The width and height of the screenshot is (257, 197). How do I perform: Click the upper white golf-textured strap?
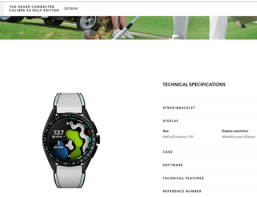tap(69, 103)
